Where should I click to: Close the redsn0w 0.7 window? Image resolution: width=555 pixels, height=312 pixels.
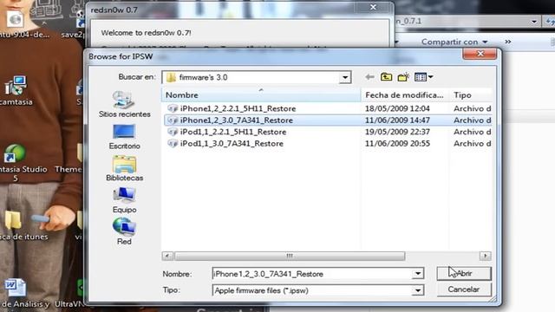point(374,7)
